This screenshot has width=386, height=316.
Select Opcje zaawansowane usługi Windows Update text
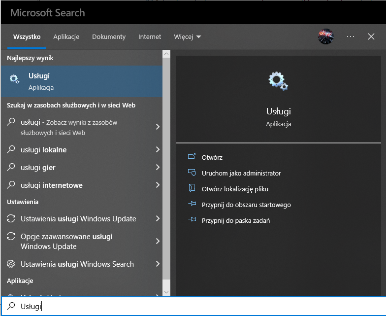coord(66,242)
